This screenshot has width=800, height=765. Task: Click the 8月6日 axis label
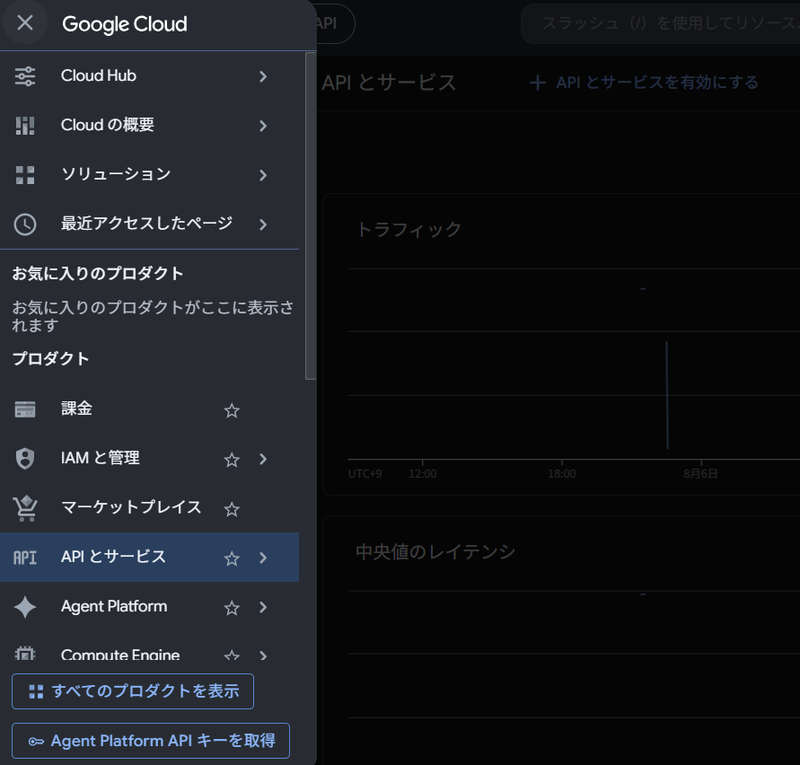coord(700,473)
